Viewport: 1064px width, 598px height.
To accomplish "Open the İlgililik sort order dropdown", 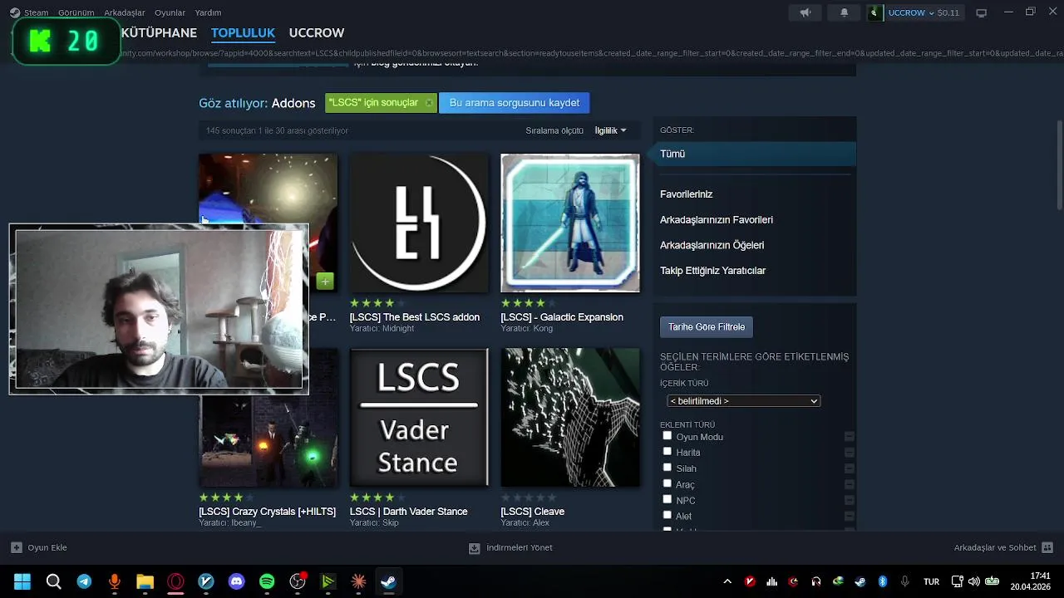I will click(x=610, y=130).
